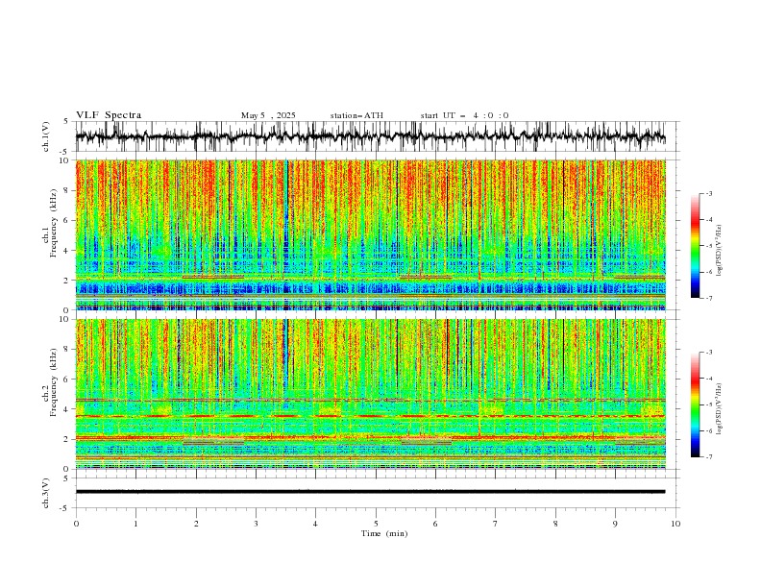Click the "Time (min)" axis label
Screen dimensions: 761x588
pyautogui.click(x=384, y=533)
